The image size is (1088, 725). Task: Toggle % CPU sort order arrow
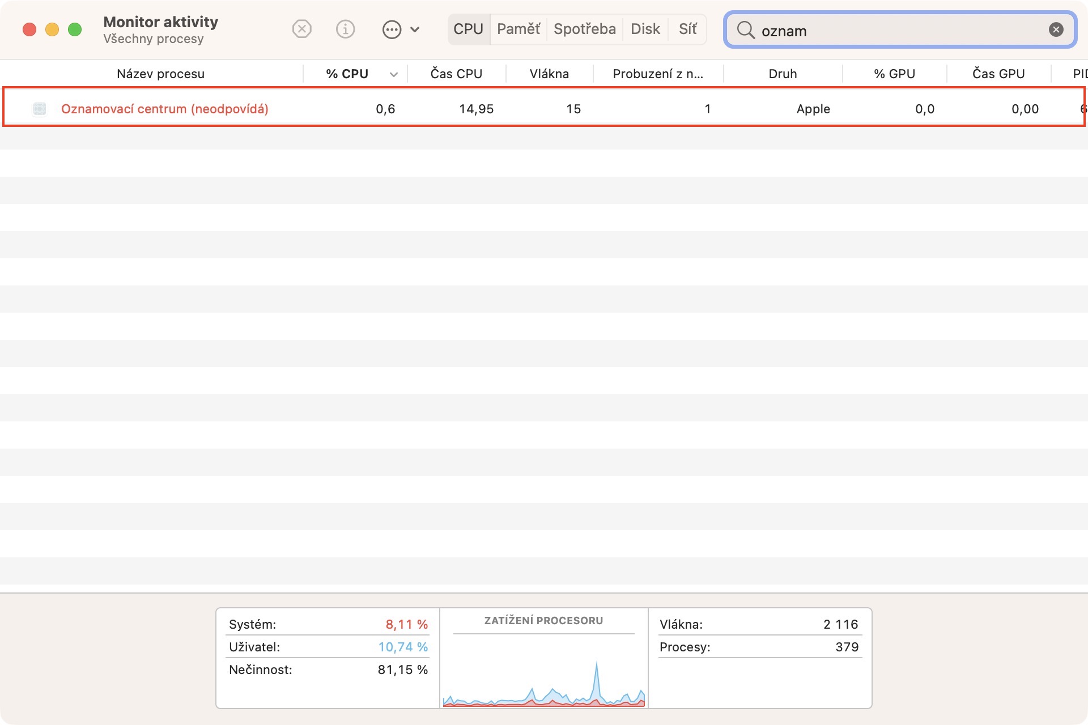point(394,74)
